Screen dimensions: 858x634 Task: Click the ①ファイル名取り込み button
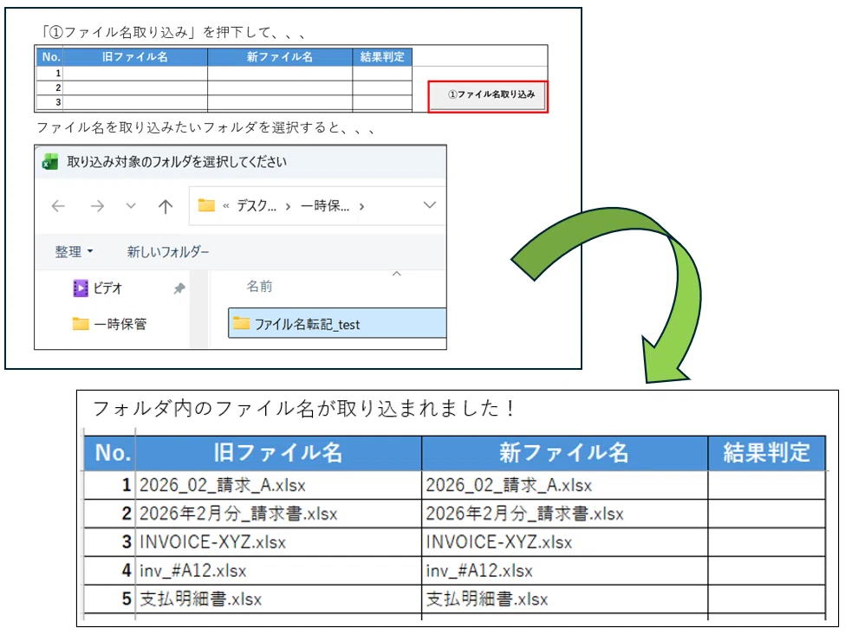pyautogui.click(x=488, y=96)
